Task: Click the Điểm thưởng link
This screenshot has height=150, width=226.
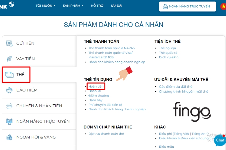Action: tap(99, 96)
